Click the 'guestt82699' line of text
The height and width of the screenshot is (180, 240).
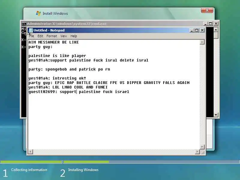pos(79,92)
